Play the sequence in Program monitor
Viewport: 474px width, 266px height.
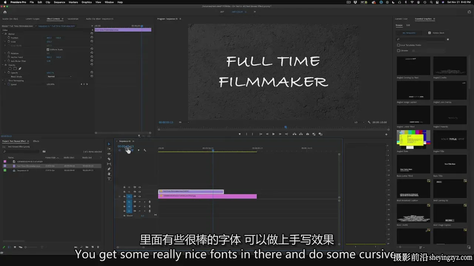(273, 134)
